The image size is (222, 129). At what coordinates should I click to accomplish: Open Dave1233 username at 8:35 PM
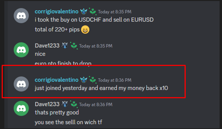point(47,46)
